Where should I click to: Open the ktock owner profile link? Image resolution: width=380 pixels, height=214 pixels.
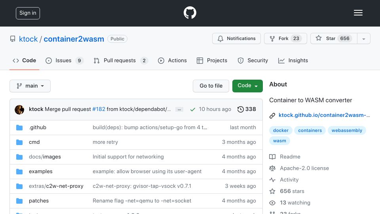pos(28,39)
